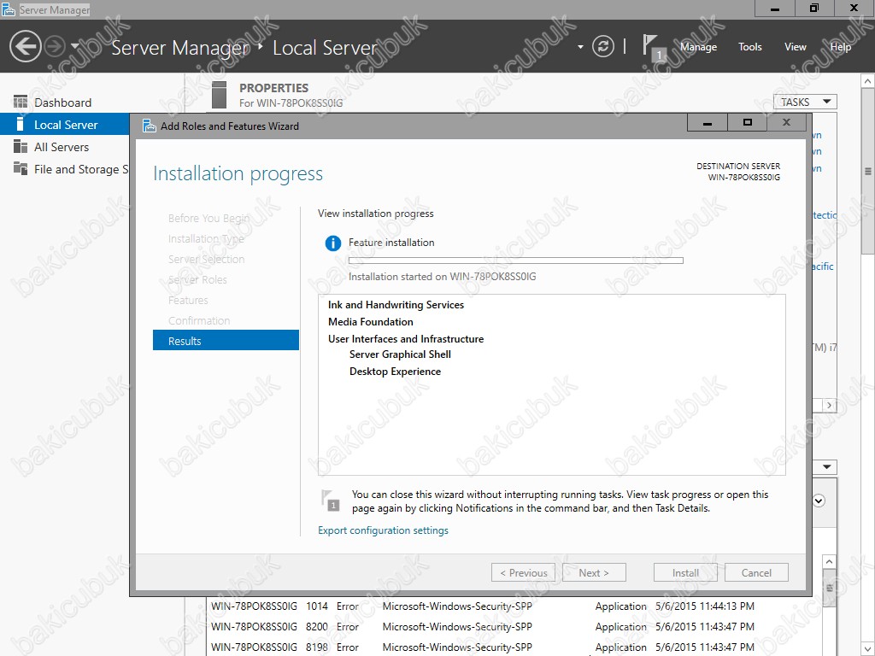Click the main Server Manager scroll-up arrow
Viewport: 875px width, 656px height.
[x=868, y=81]
